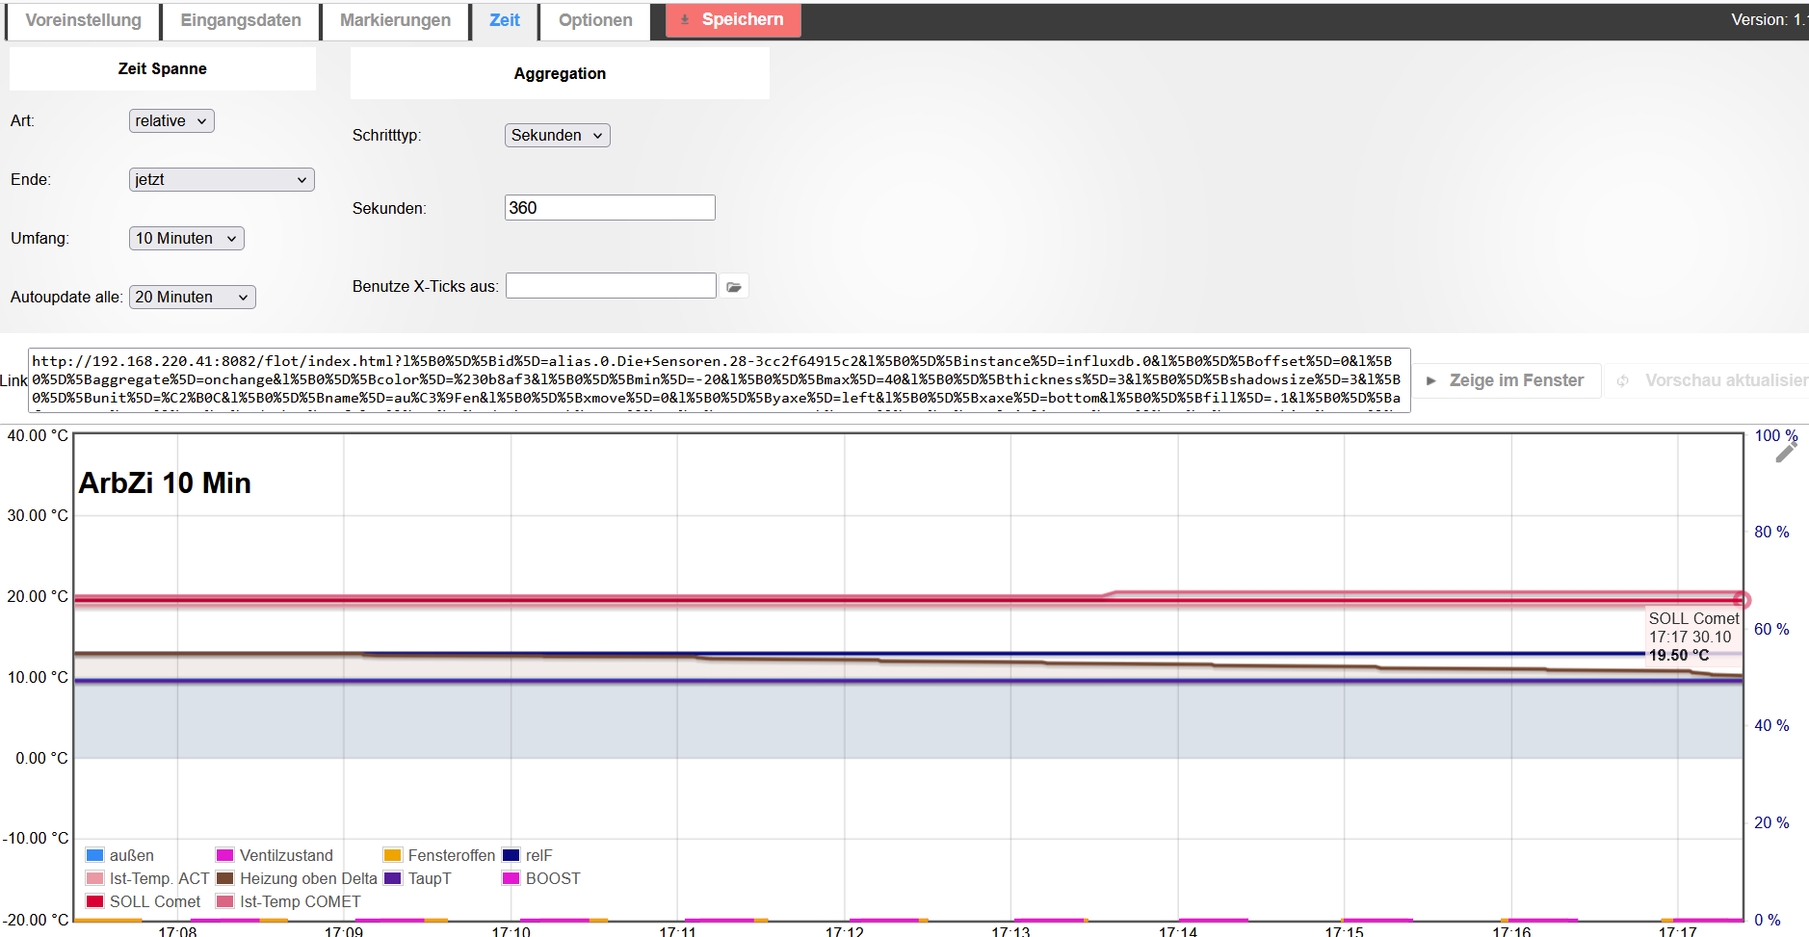Click the play arrow of Zeige im Fenster
Image resolution: width=1809 pixels, height=937 pixels.
click(1431, 381)
